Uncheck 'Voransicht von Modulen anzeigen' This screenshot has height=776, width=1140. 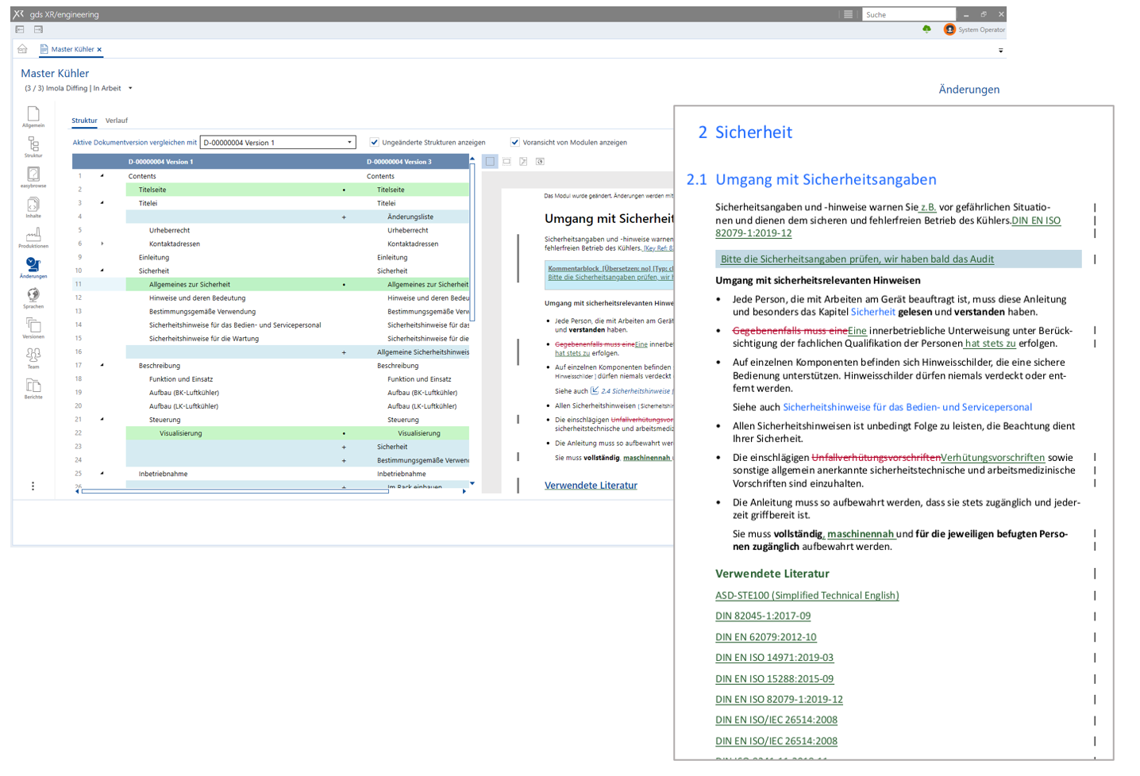tap(514, 143)
